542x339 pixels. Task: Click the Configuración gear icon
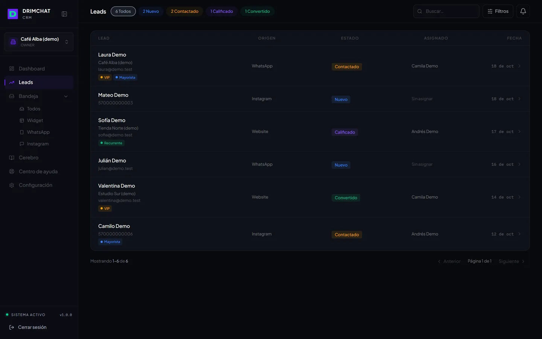click(x=12, y=185)
